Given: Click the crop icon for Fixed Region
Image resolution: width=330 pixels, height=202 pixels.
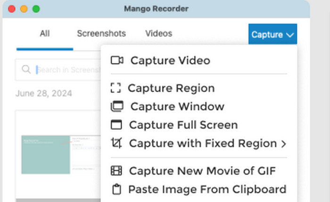Looking at the screenshot, I should (116, 143).
